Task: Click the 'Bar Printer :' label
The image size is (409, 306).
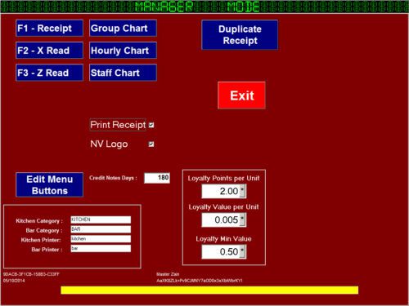Action: [x=47, y=250]
